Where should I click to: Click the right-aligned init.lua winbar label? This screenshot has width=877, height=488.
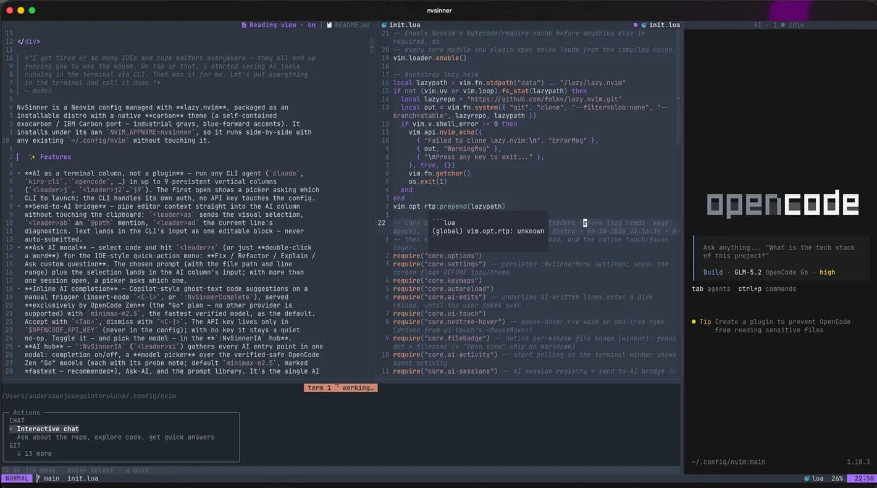(664, 25)
